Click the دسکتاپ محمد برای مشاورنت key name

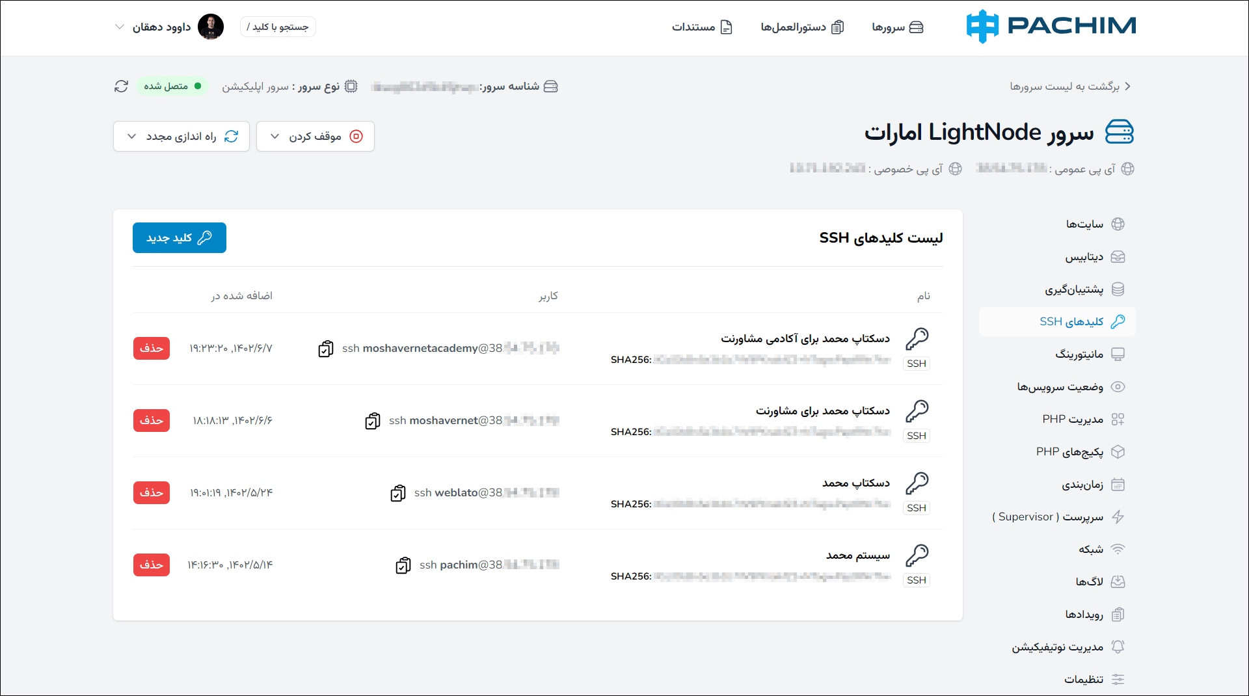tap(823, 411)
